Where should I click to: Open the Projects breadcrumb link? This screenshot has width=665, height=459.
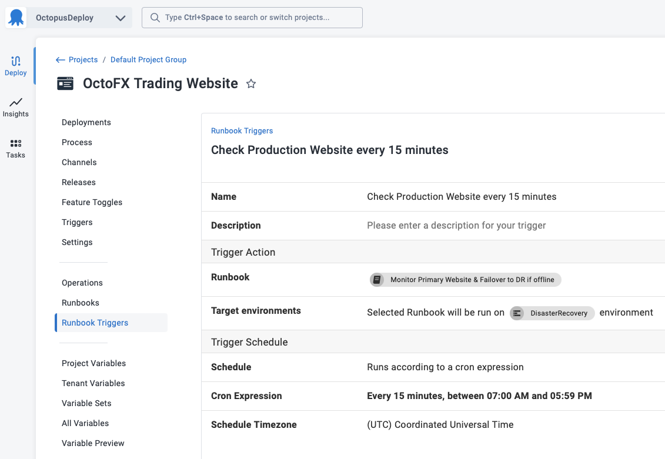83,60
